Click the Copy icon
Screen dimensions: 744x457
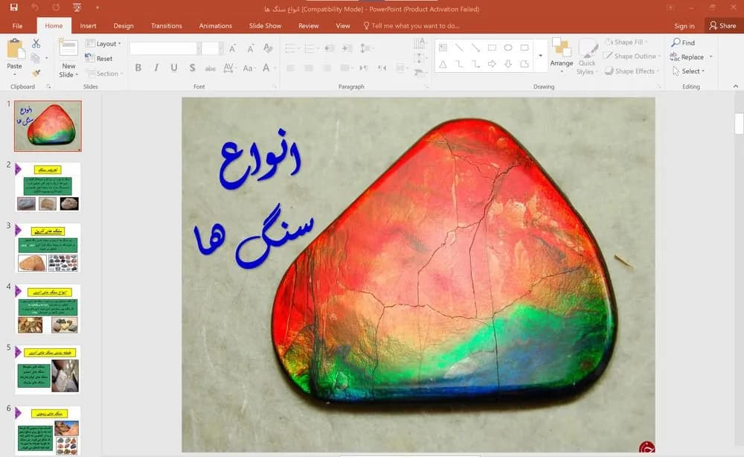[36, 58]
